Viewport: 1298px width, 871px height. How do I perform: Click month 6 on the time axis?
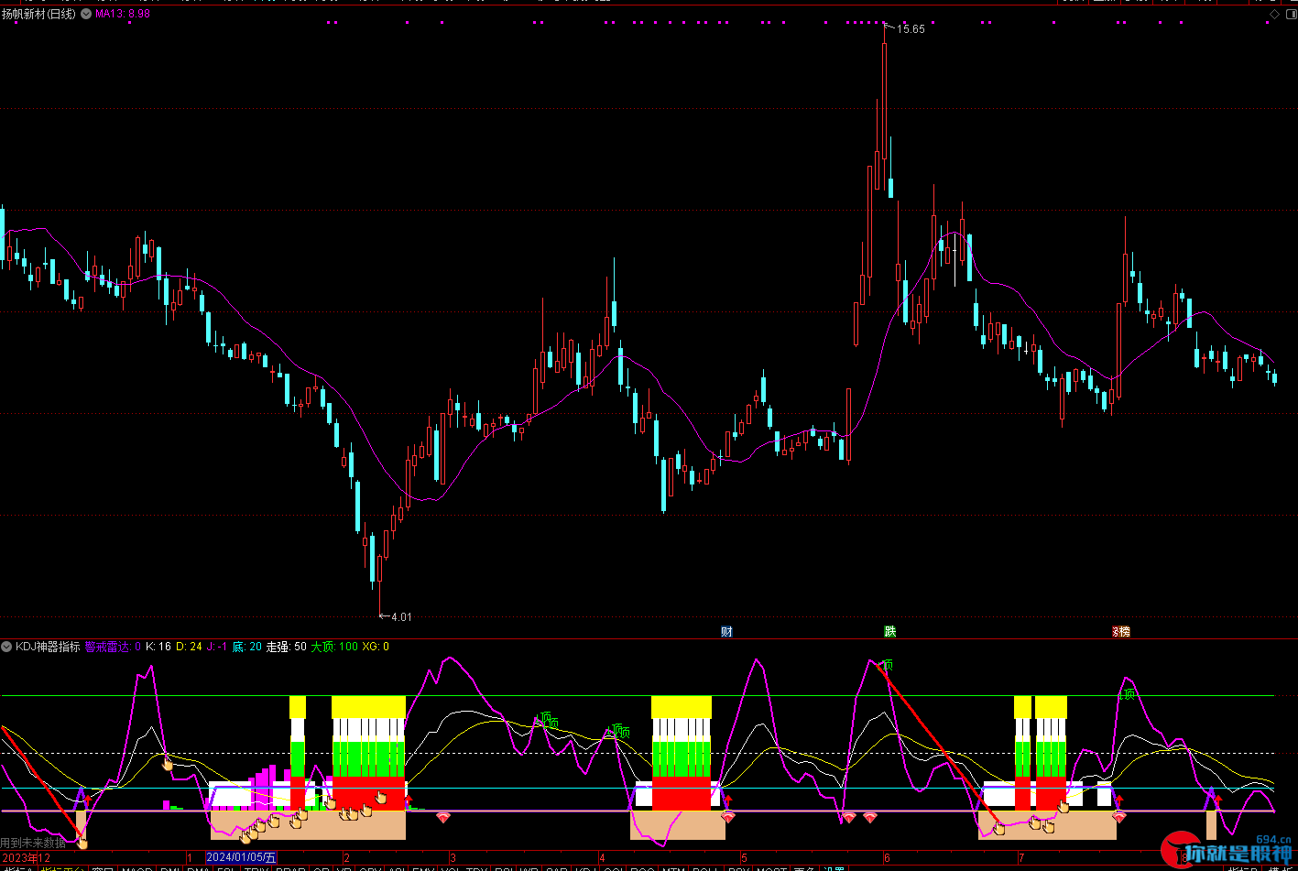(x=887, y=859)
